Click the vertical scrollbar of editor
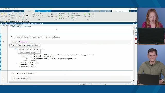 [134, 54]
